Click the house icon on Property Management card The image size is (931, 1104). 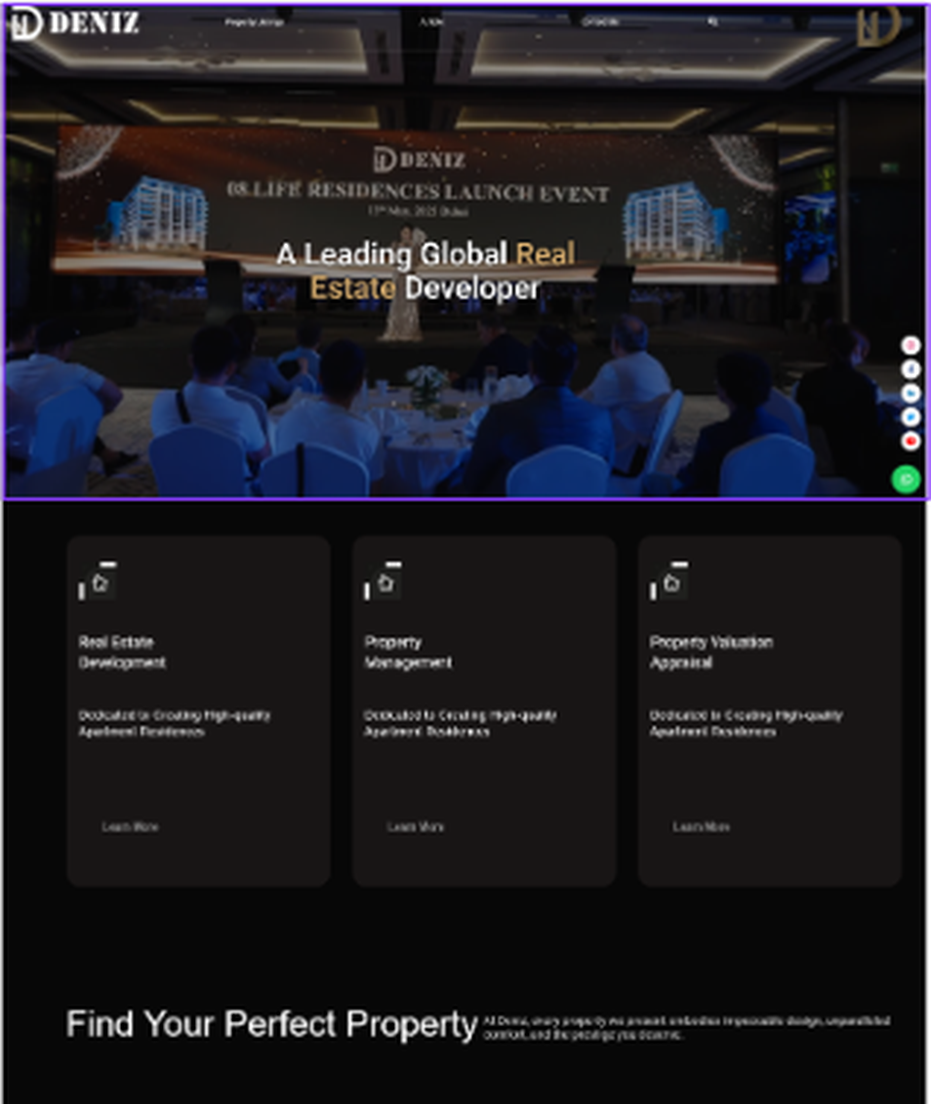(x=385, y=582)
